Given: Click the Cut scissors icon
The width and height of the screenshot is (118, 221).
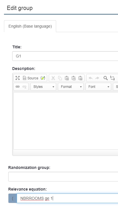Looking at the screenshot, I should pyautogui.click(x=53, y=78).
